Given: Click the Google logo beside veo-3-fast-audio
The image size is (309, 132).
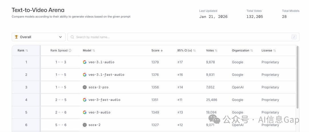Looking at the screenshot, I should coord(85,100).
